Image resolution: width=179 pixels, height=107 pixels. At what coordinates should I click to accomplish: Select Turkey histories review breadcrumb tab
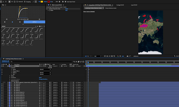pos(111,8)
